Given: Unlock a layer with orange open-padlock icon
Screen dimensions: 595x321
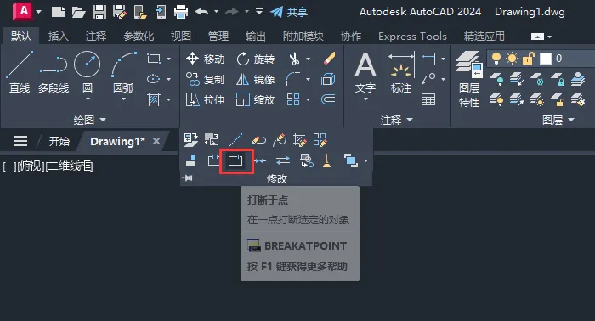Looking at the screenshot, I should pos(558,100).
